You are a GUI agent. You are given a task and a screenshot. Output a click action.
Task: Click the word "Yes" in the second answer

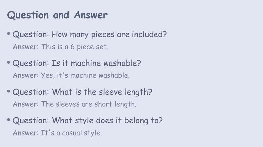click(48, 75)
